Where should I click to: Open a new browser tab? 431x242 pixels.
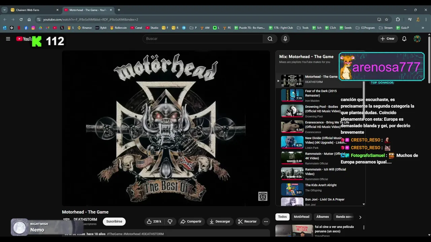click(x=119, y=10)
